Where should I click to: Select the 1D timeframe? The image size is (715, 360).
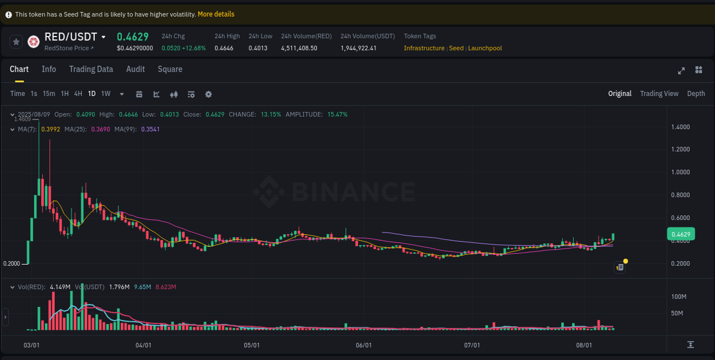point(92,94)
